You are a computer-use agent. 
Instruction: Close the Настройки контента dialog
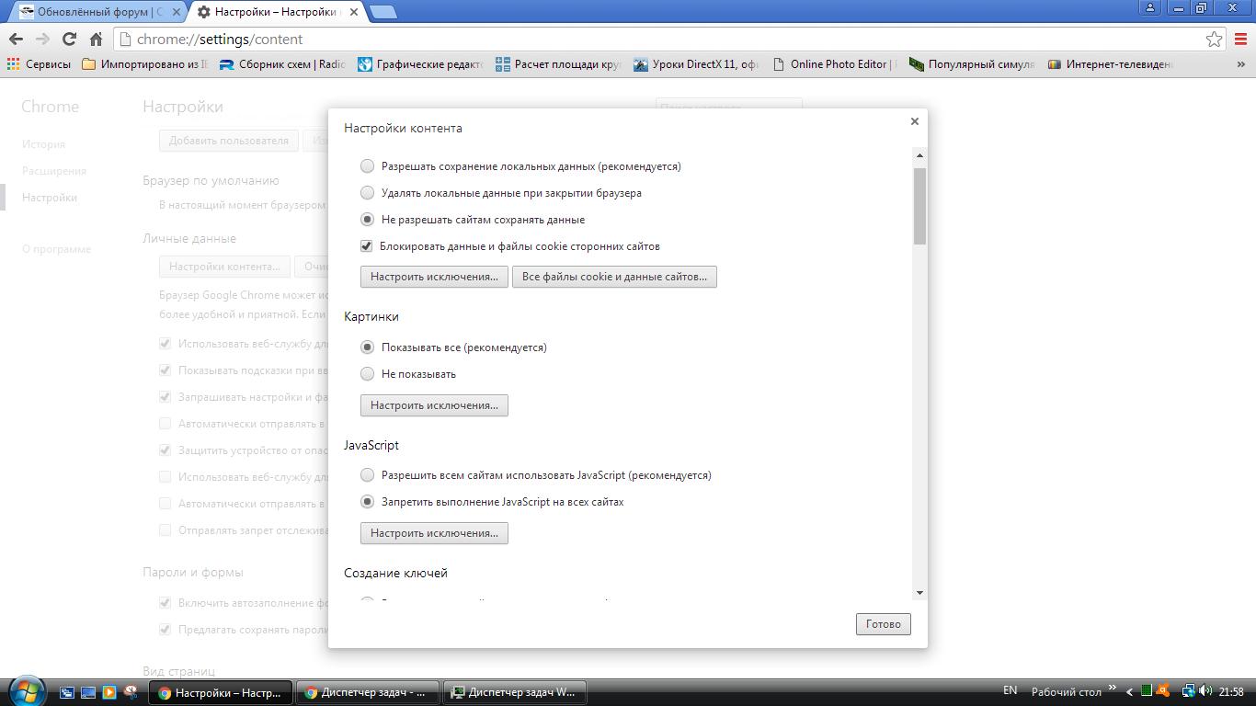pyautogui.click(x=914, y=121)
